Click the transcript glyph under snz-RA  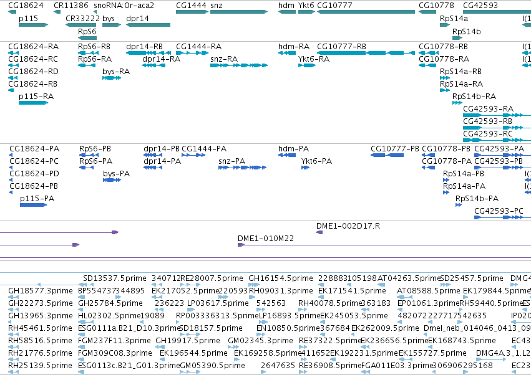click(239, 65)
